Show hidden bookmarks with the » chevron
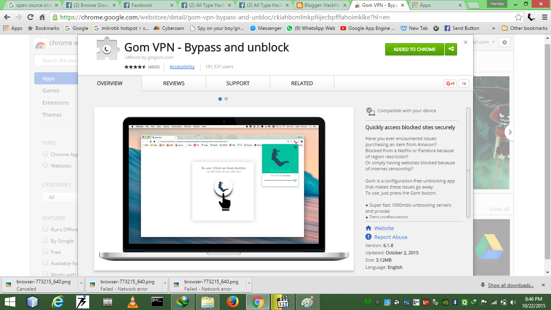This screenshot has height=310, width=551. pos(493,28)
